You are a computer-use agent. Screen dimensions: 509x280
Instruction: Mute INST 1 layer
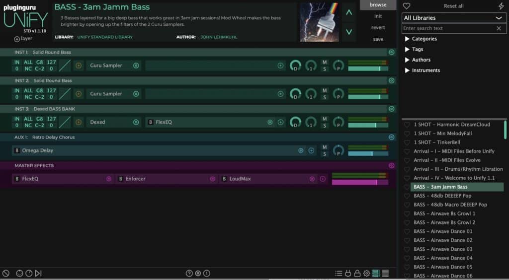tap(325, 62)
